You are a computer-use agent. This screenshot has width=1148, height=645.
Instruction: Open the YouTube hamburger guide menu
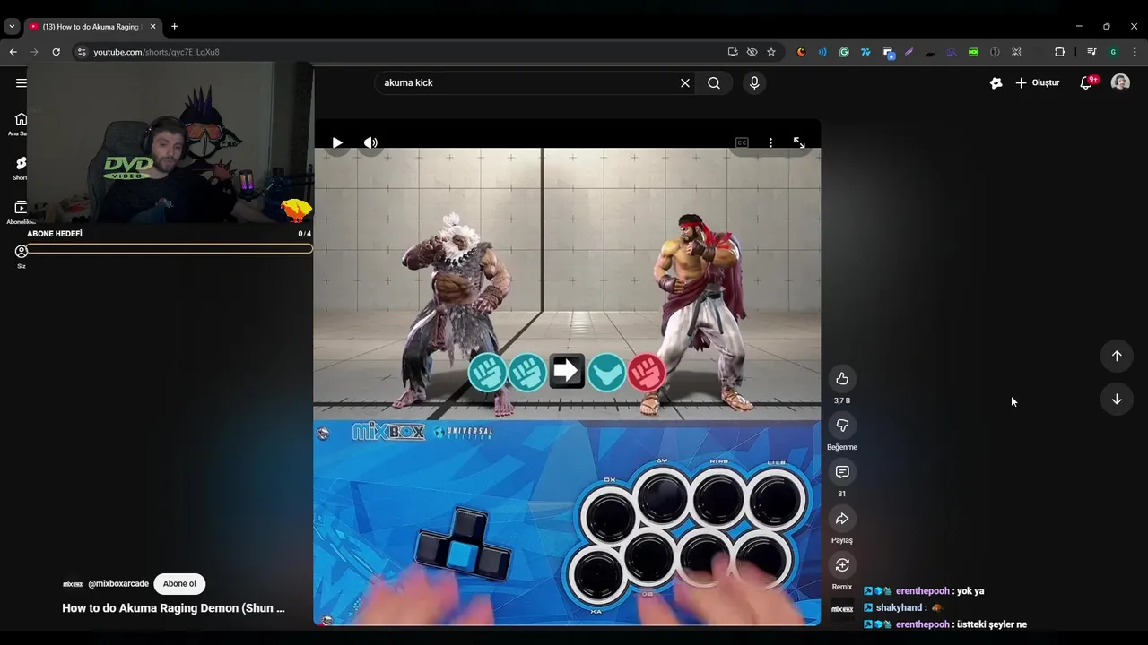pos(21,82)
